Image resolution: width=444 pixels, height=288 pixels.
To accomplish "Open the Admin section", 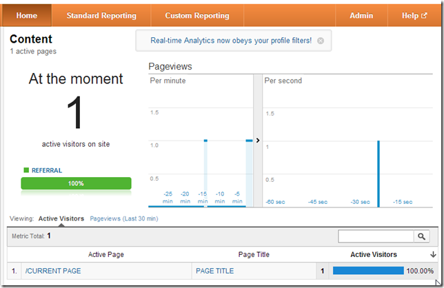I will point(361,15).
